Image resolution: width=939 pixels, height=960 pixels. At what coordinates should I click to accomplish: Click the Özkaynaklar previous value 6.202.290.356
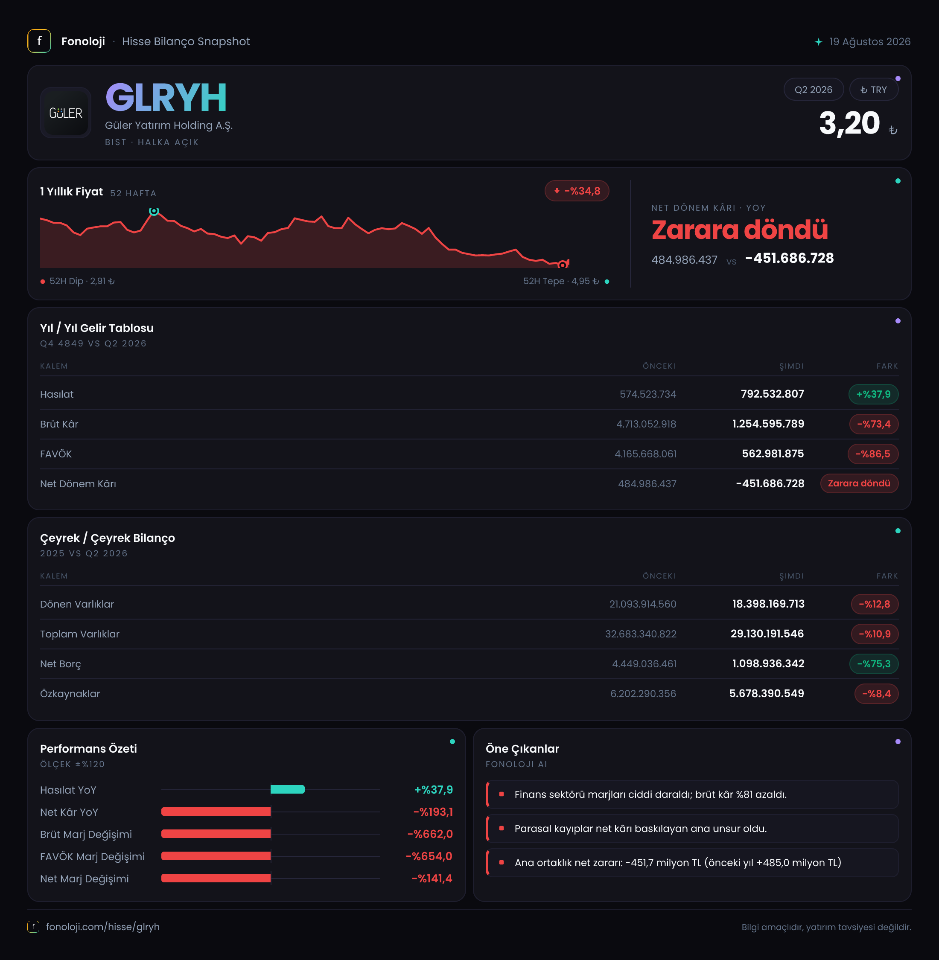[643, 694]
